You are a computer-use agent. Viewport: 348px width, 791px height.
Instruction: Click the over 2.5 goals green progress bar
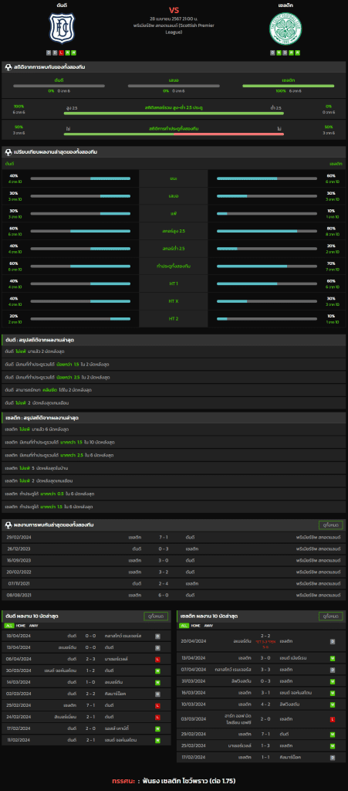[174, 114]
